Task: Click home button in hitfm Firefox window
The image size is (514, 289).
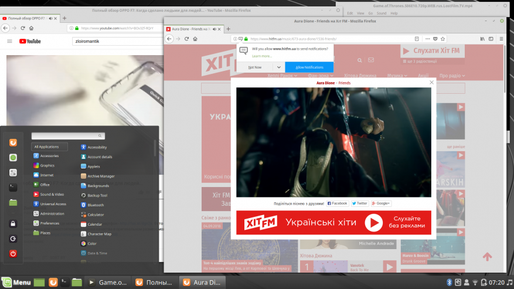Action: (195, 39)
